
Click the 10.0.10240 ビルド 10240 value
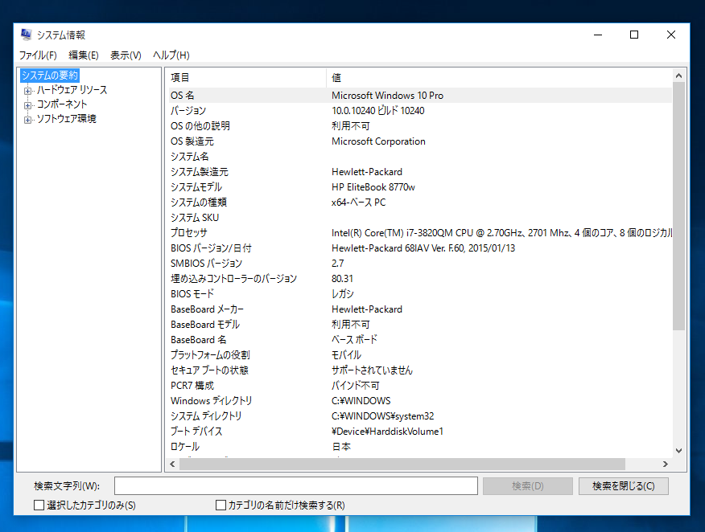pyautogui.click(x=378, y=110)
